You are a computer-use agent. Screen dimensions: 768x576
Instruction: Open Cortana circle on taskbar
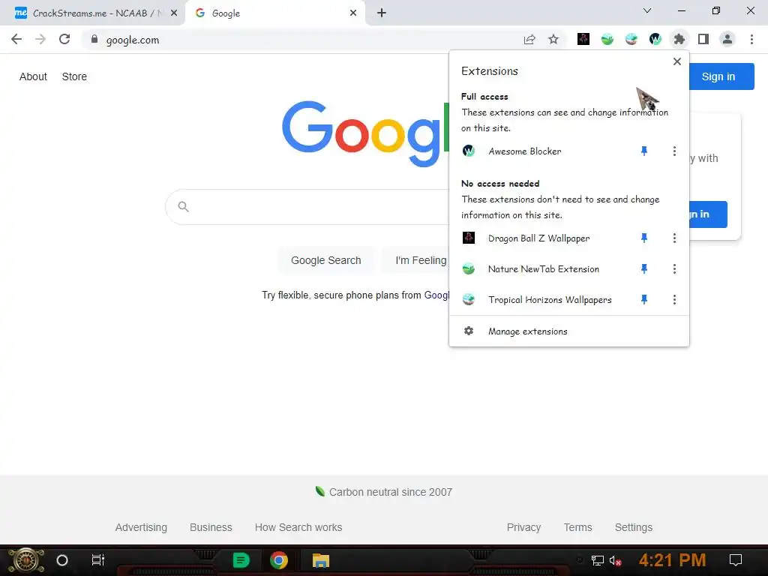point(62,559)
